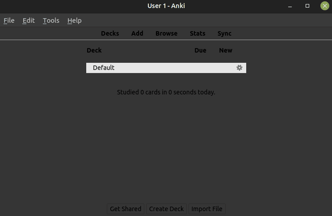Open the File menu
The image size is (332, 216).
point(9,20)
